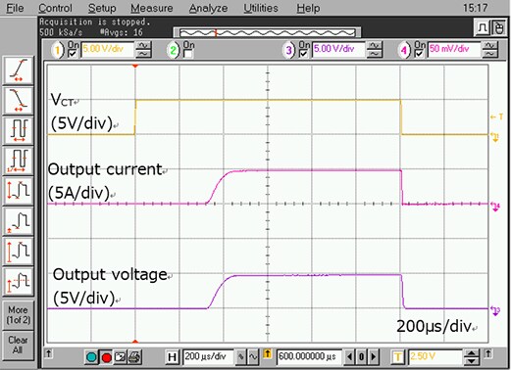Click the channel 3 number button
The height and width of the screenshot is (370, 511).
(x=289, y=51)
